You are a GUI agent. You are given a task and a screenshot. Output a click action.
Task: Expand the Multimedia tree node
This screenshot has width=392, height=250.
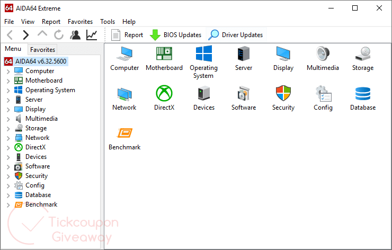point(8,119)
